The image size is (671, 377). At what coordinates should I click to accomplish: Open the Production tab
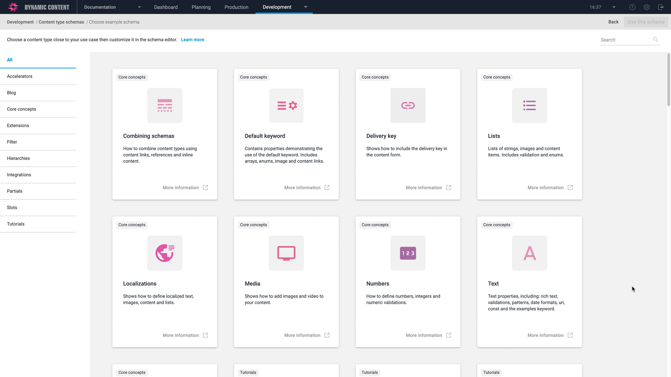tap(236, 7)
